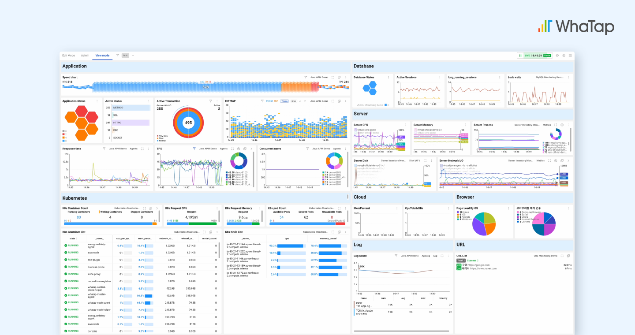This screenshot has width=635, height=335.
Task: Click the Error button in HITMAP
Action: (x=294, y=101)
